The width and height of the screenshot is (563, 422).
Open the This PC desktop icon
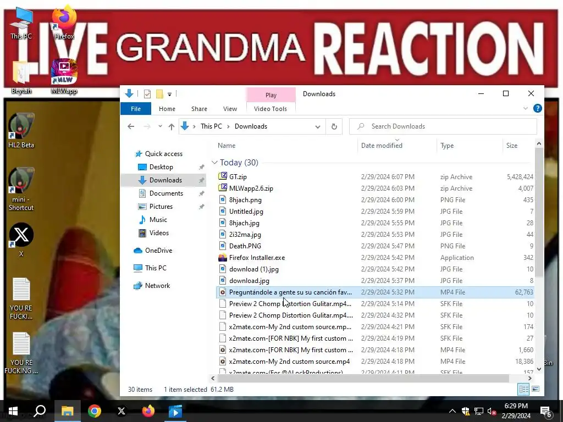21,23
